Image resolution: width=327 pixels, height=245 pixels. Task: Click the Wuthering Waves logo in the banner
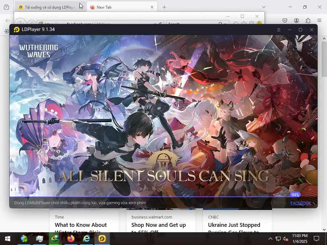coord(39,51)
